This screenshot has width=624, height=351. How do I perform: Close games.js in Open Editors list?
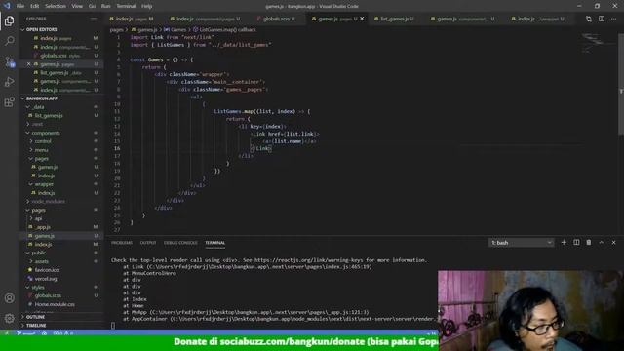pos(28,64)
